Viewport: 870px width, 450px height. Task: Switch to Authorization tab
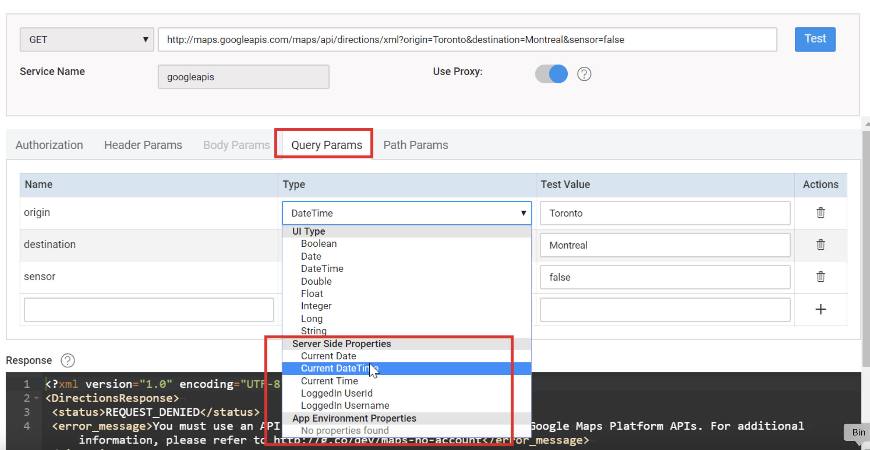coord(49,145)
